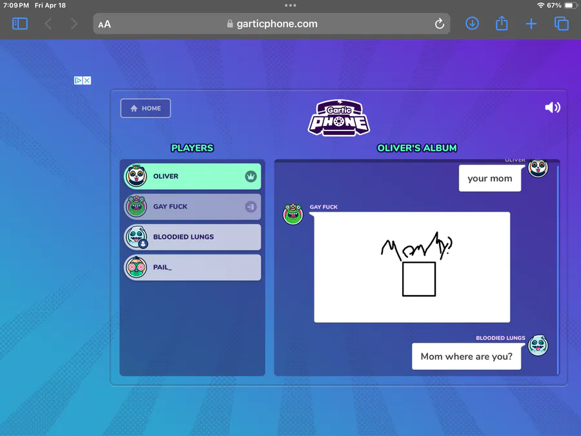Click the frog avatar in the players list
This screenshot has width=581, height=436.
[136, 206]
